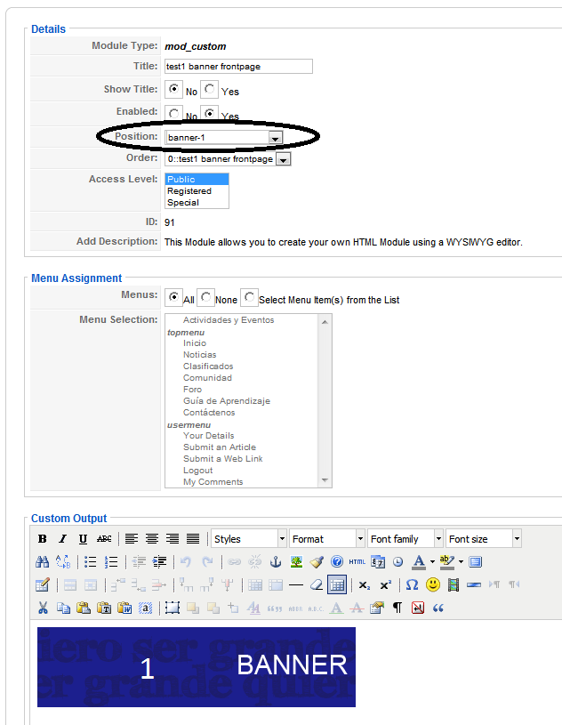The image size is (562, 725).
Task: Insert current time clock icon
Action: (397, 562)
